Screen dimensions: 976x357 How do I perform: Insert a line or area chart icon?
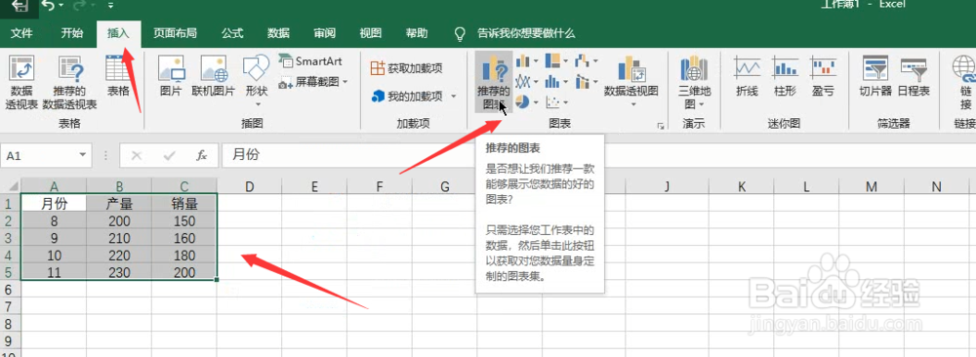[522, 82]
